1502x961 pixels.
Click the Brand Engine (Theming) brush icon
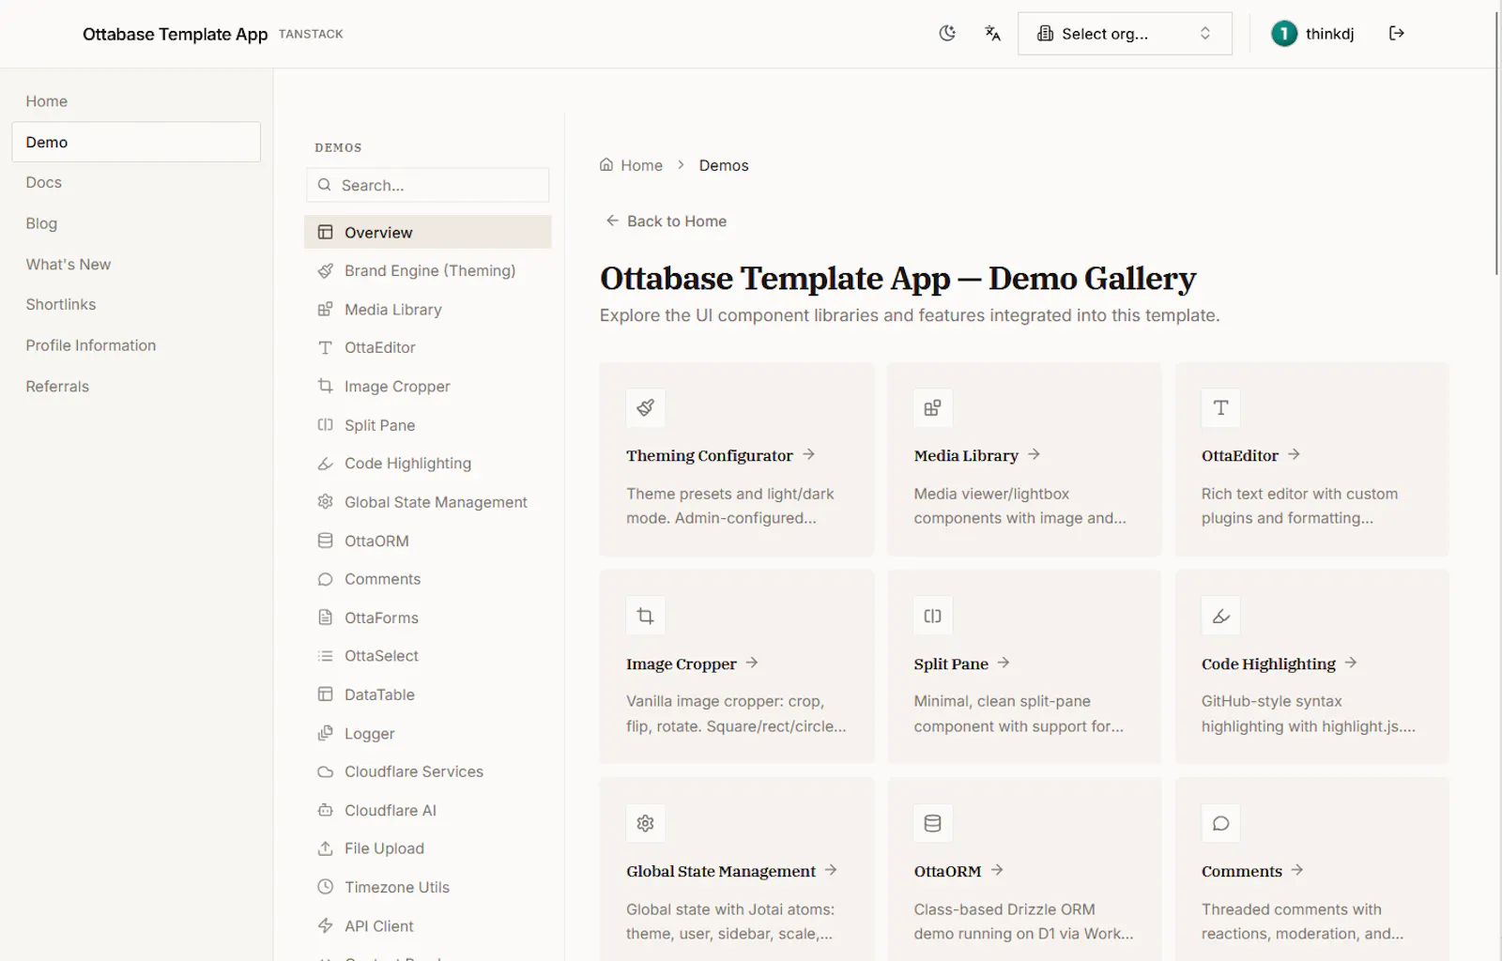pyautogui.click(x=326, y=271)
